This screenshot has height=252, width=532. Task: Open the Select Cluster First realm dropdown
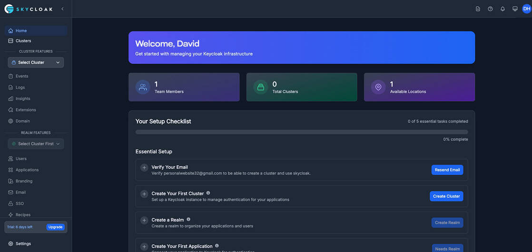tap(36, 144)
